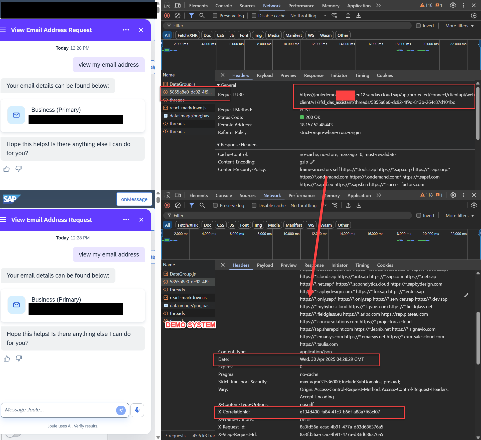Open network conditions icon in upper DevTools
Viewport: 481px width, 440px height.
click(x=335, y=16)
